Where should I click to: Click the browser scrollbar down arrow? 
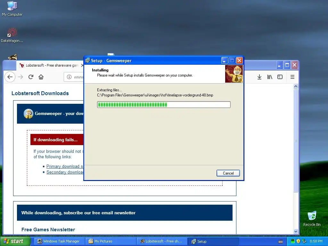(296, 231)
